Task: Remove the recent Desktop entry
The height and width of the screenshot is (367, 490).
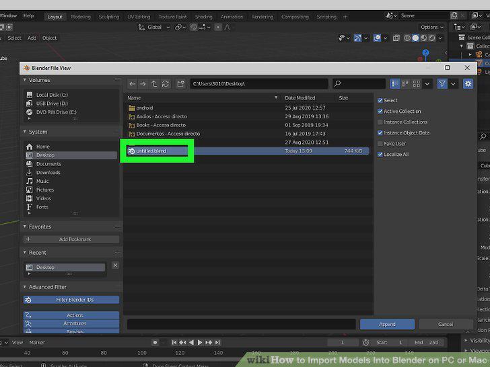Action: (x=115, y=266)
